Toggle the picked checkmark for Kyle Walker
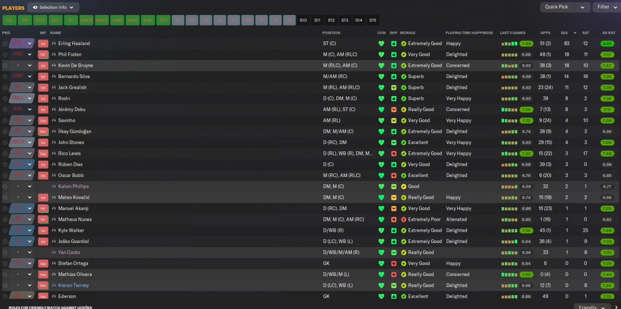The width and height of the screenshot is (621, 309). click(5, 230)
